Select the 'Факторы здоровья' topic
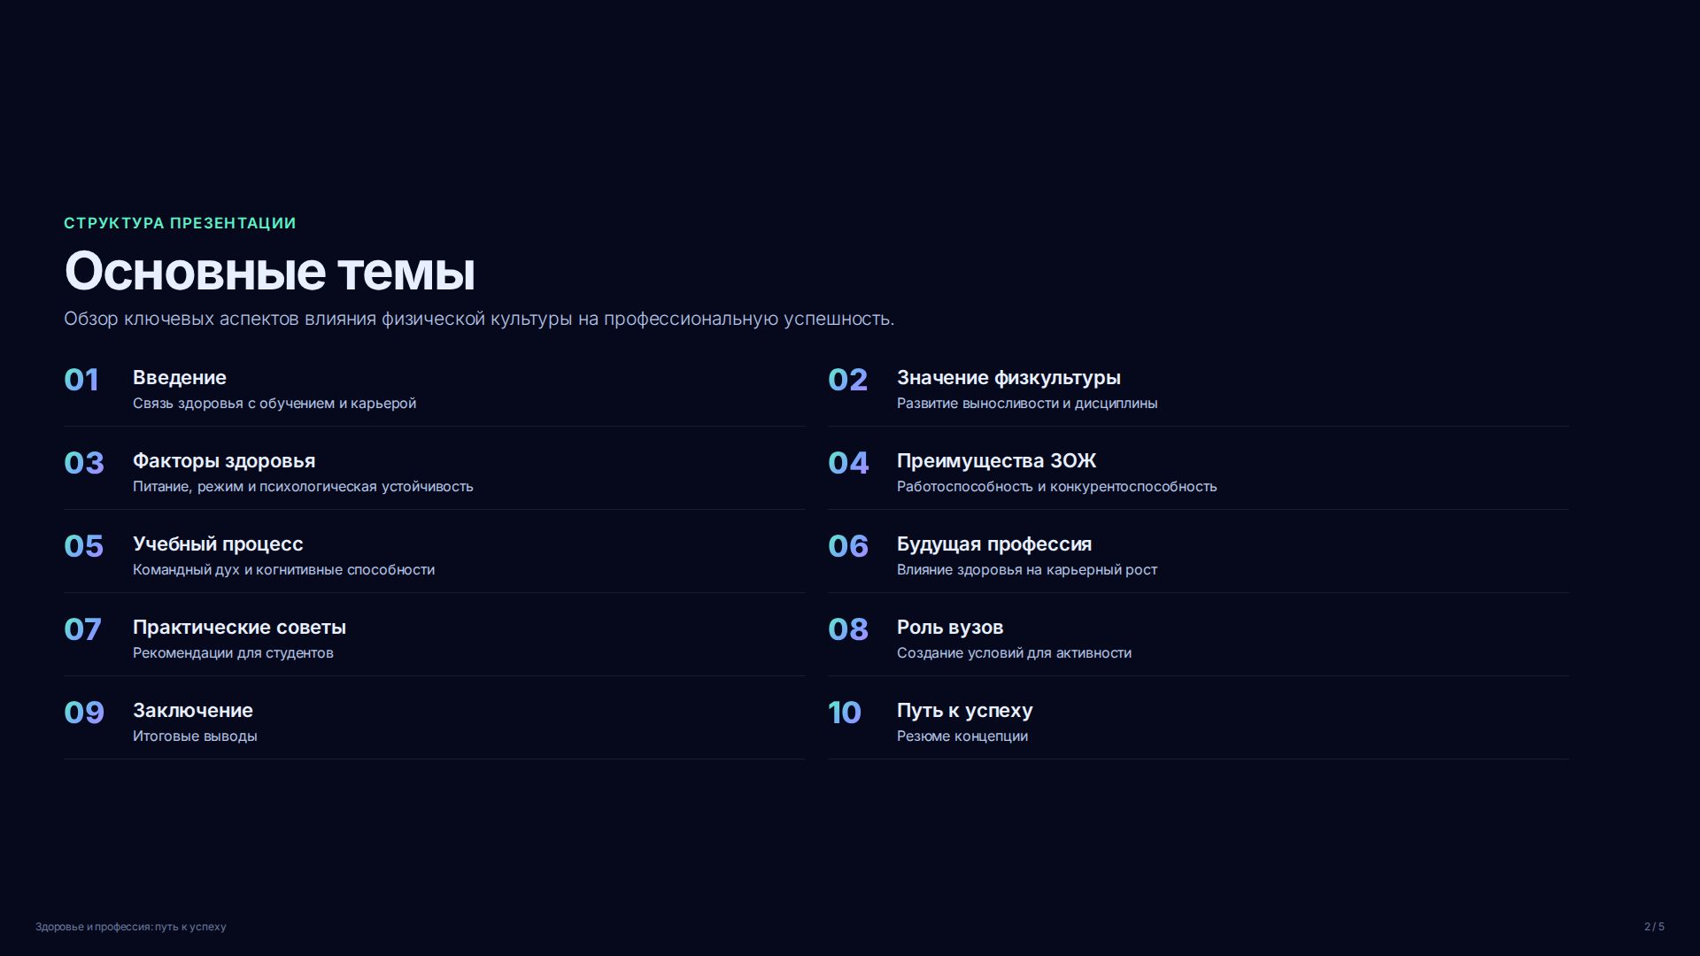Screen dimensions: 1700x956 224,461
